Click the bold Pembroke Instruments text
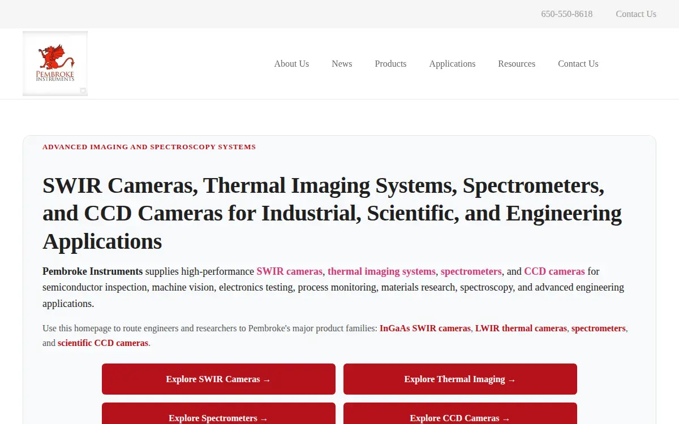This screenshot has height=424, width=679. [x=93, y=271]
